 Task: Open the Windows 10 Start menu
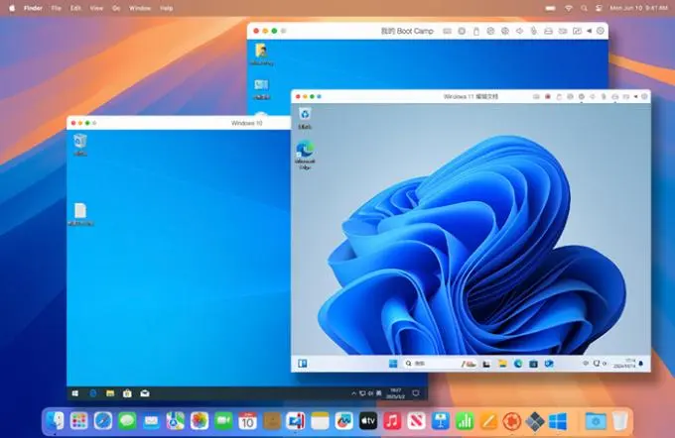[75, 393]
